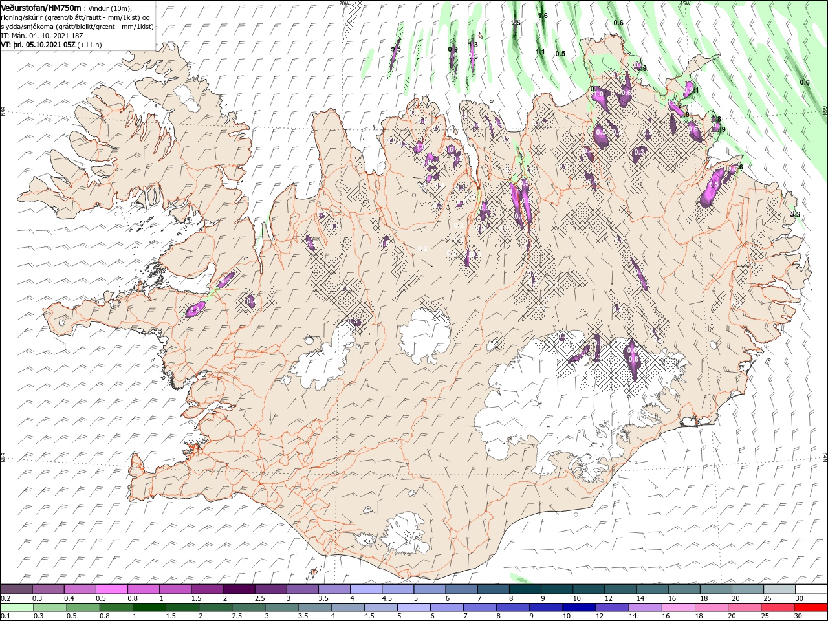Click the "0.1" label under the lower scale
The image size is (828, 621).
(5, 616)
